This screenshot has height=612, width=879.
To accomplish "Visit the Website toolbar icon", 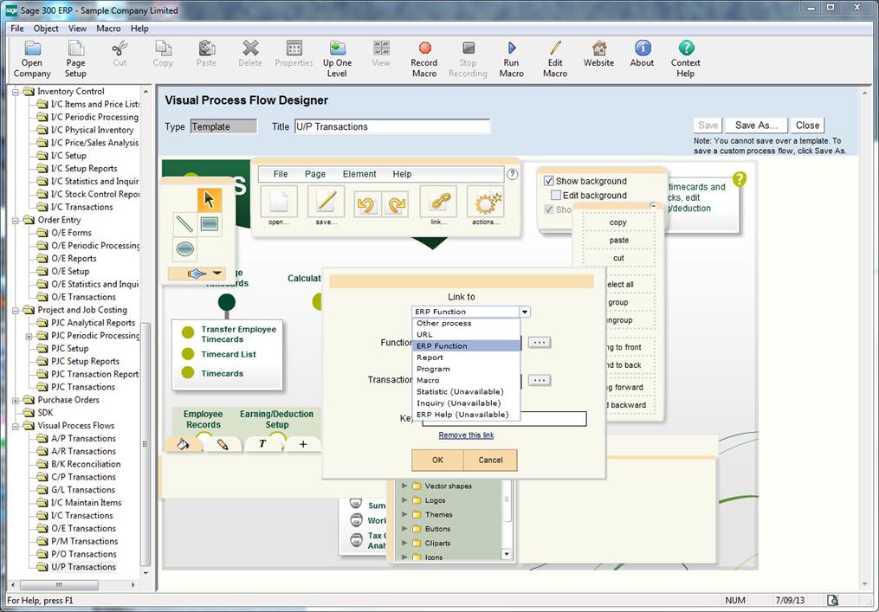I will click(598, 54).
